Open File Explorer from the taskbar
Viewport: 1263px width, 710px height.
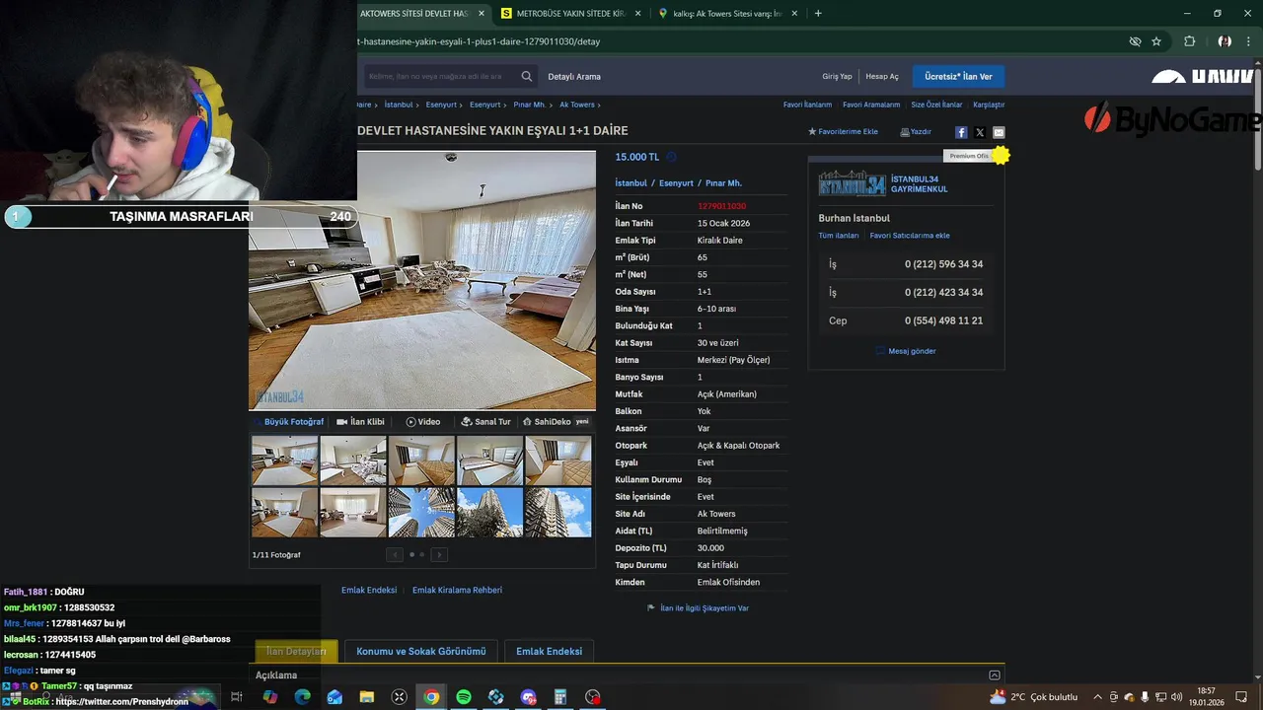[367, 697]
